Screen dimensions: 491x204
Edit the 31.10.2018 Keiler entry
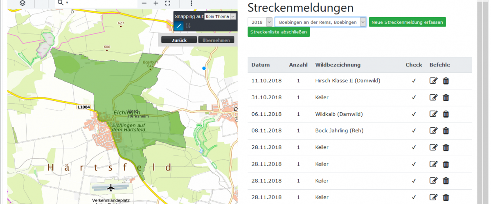(434, 98)
